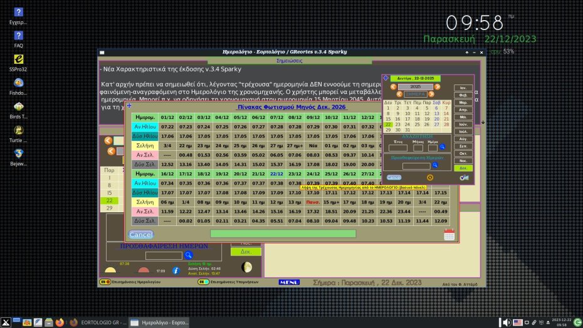
Task: Click the checkmark confirm icon in calendar popup
Action: pyautogui.click(x=464, y=178)
